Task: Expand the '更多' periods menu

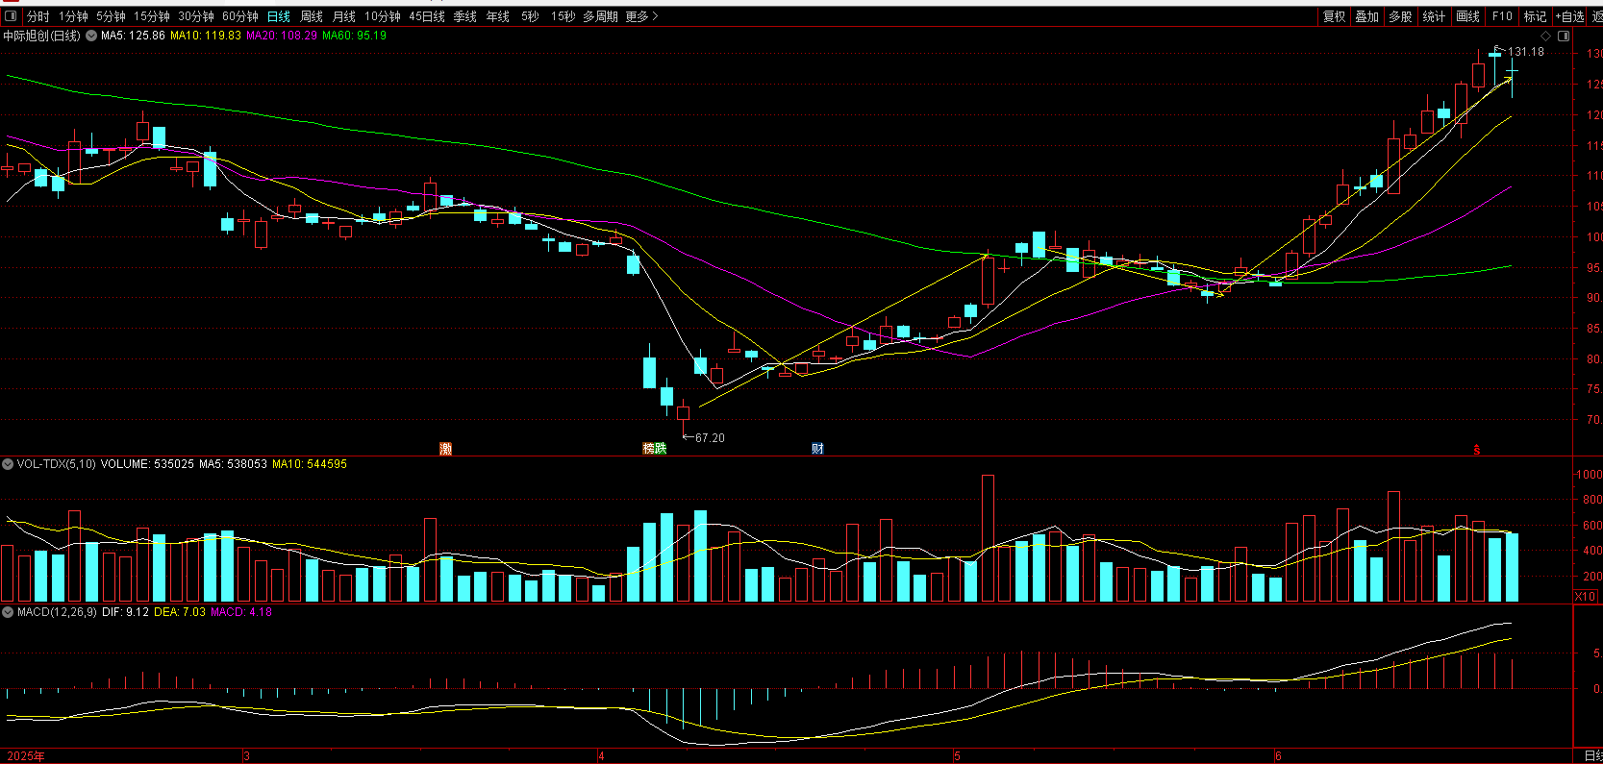Action: (641, 16)
